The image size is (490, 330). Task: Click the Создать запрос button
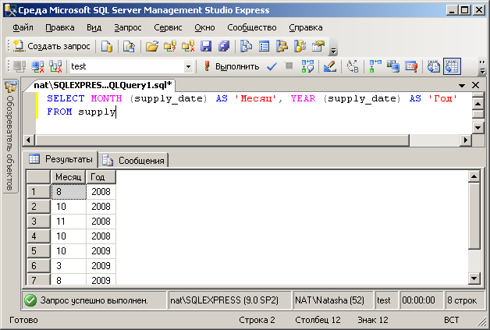click(x=51, y=46)
